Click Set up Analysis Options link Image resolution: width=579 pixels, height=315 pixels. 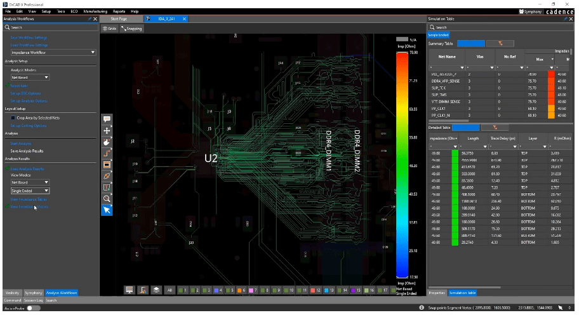tap(29, 101)
